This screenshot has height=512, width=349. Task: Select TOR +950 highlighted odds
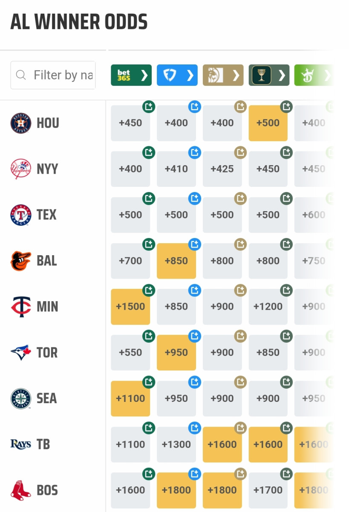pos(176,353)
